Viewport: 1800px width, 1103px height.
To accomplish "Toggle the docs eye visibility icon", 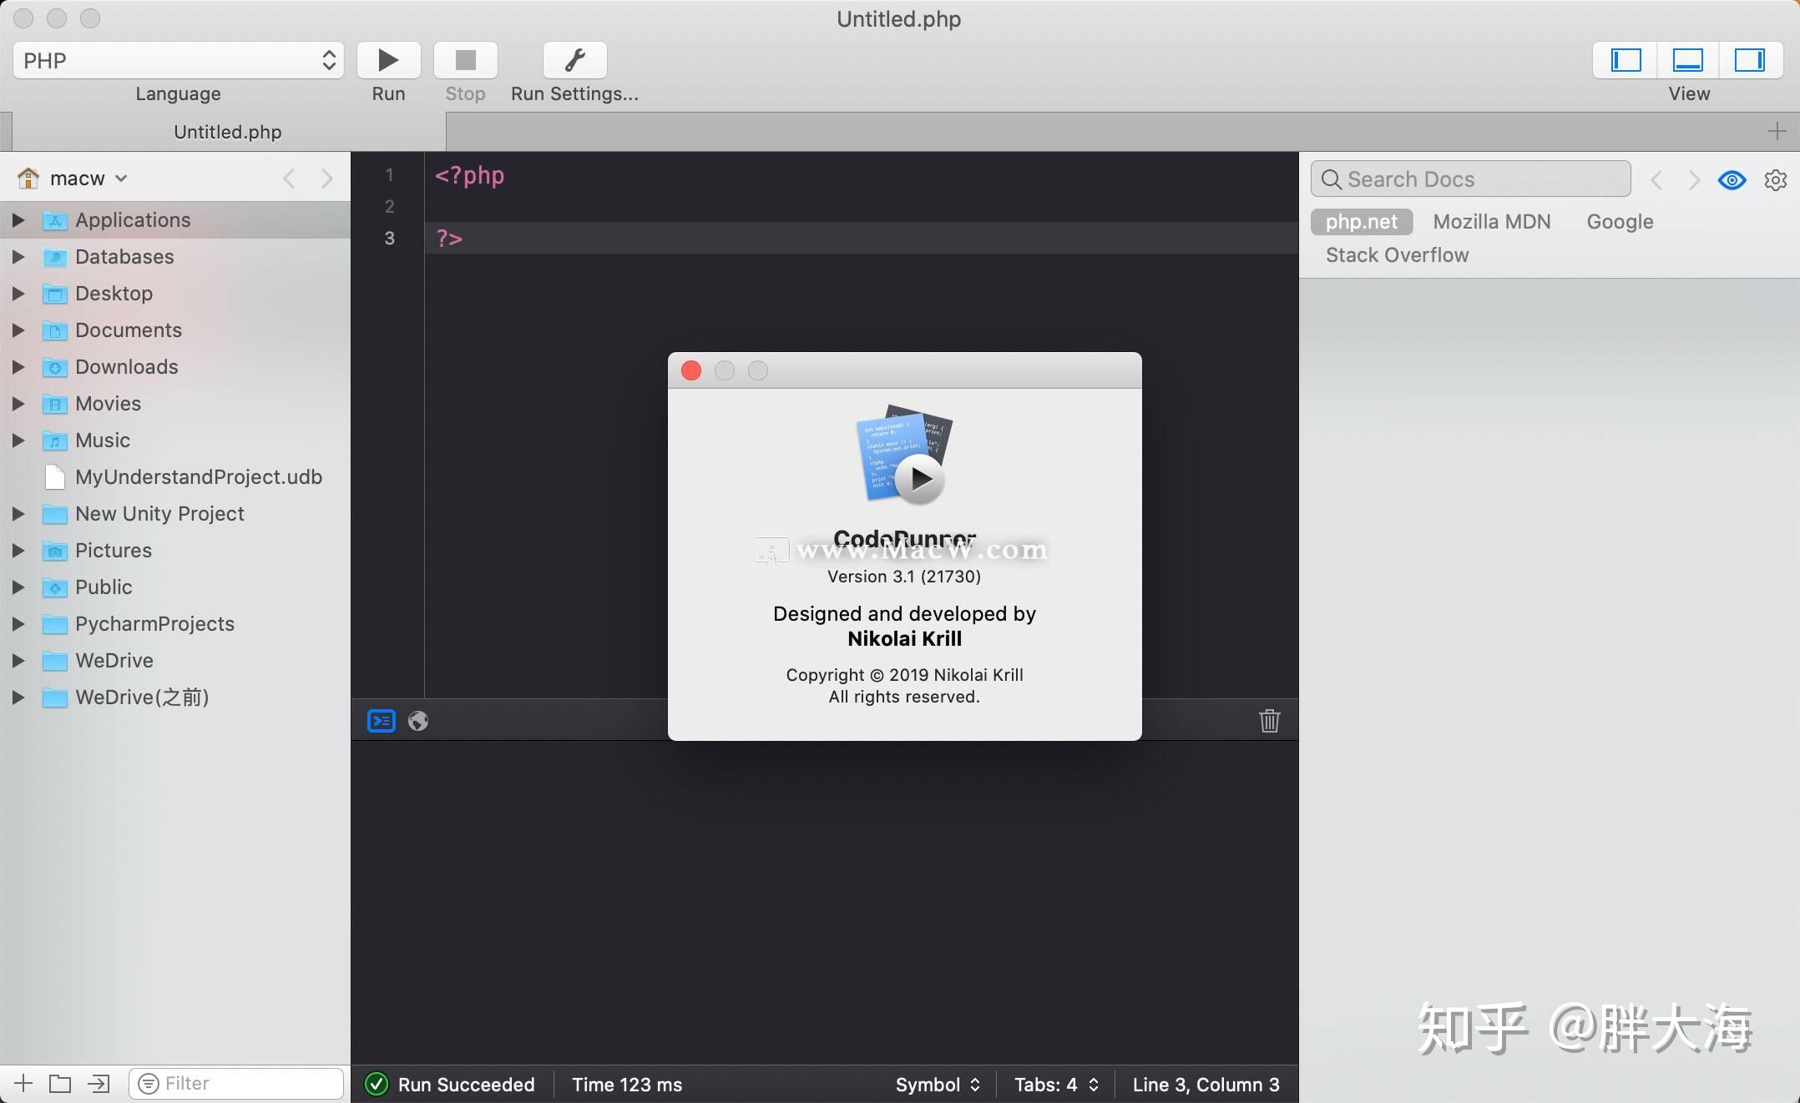I will coord(1732,180).
